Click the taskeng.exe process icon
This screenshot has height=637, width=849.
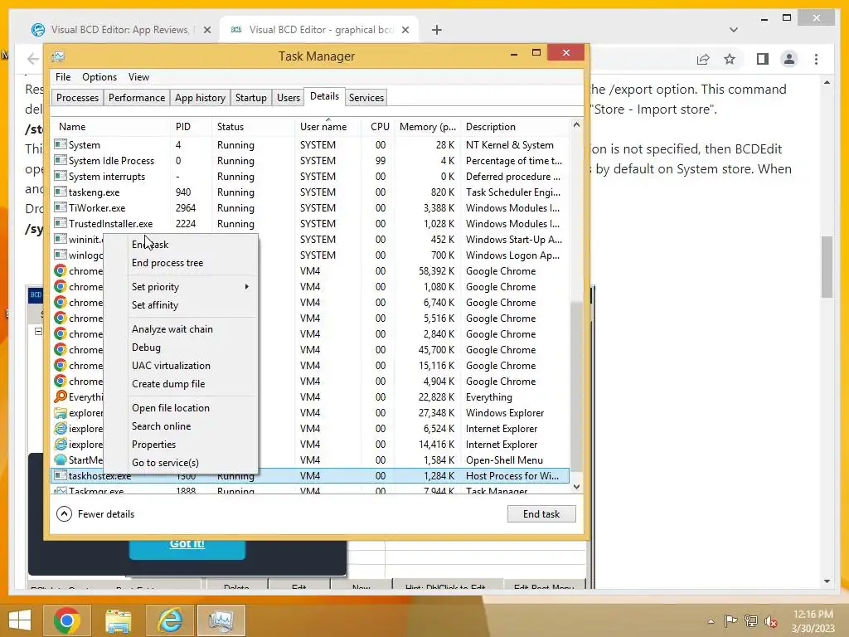(61, 192)
